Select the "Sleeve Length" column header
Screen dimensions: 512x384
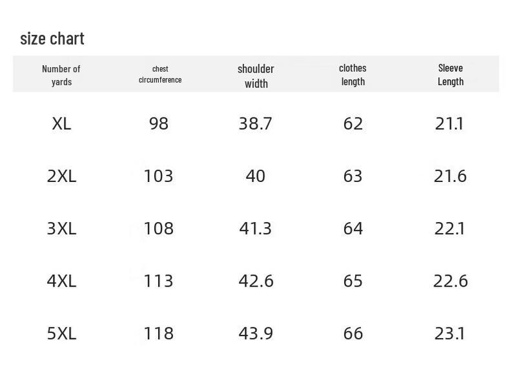[450, 74]
